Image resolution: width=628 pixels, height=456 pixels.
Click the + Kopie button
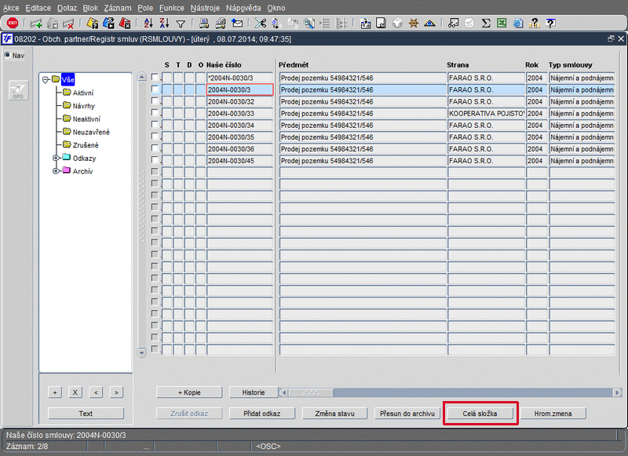tap(189, 392)
